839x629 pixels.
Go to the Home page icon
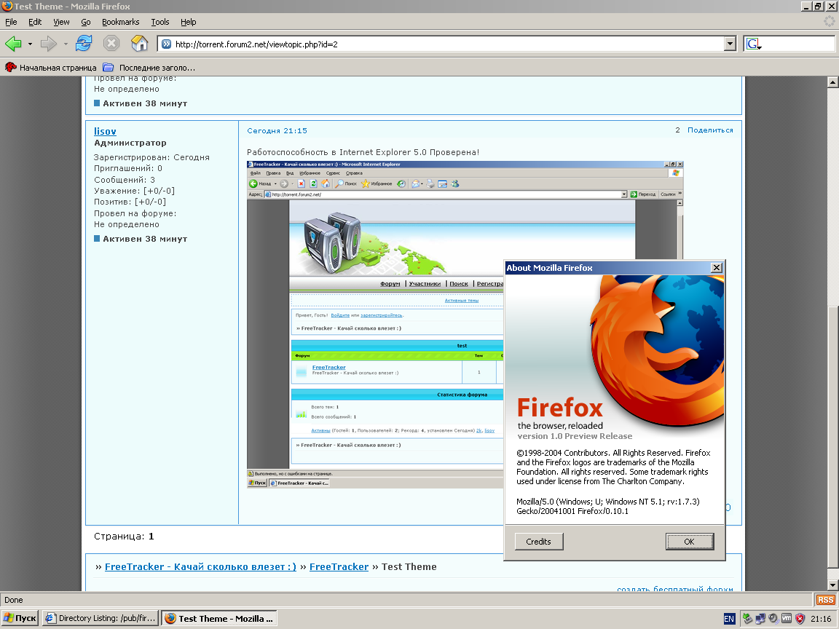139,44
